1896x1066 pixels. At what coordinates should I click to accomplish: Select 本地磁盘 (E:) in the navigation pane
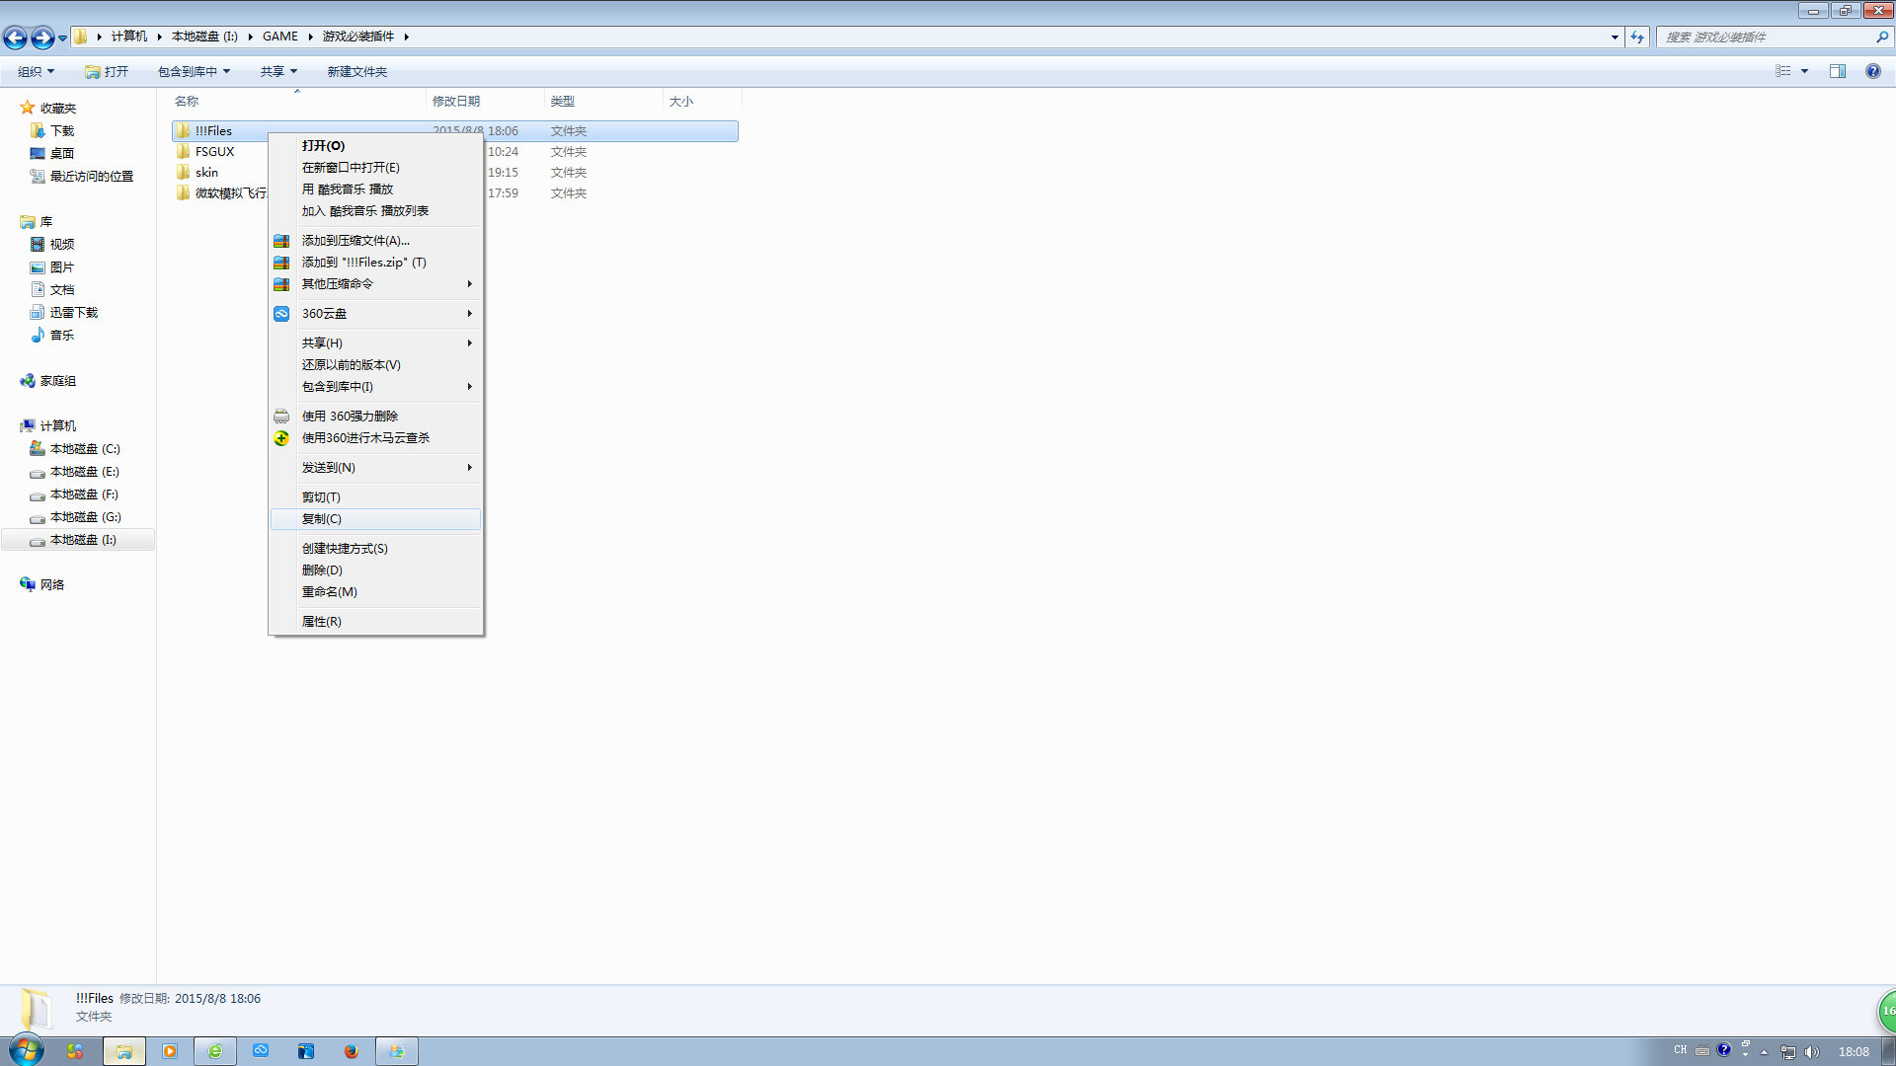84,472
